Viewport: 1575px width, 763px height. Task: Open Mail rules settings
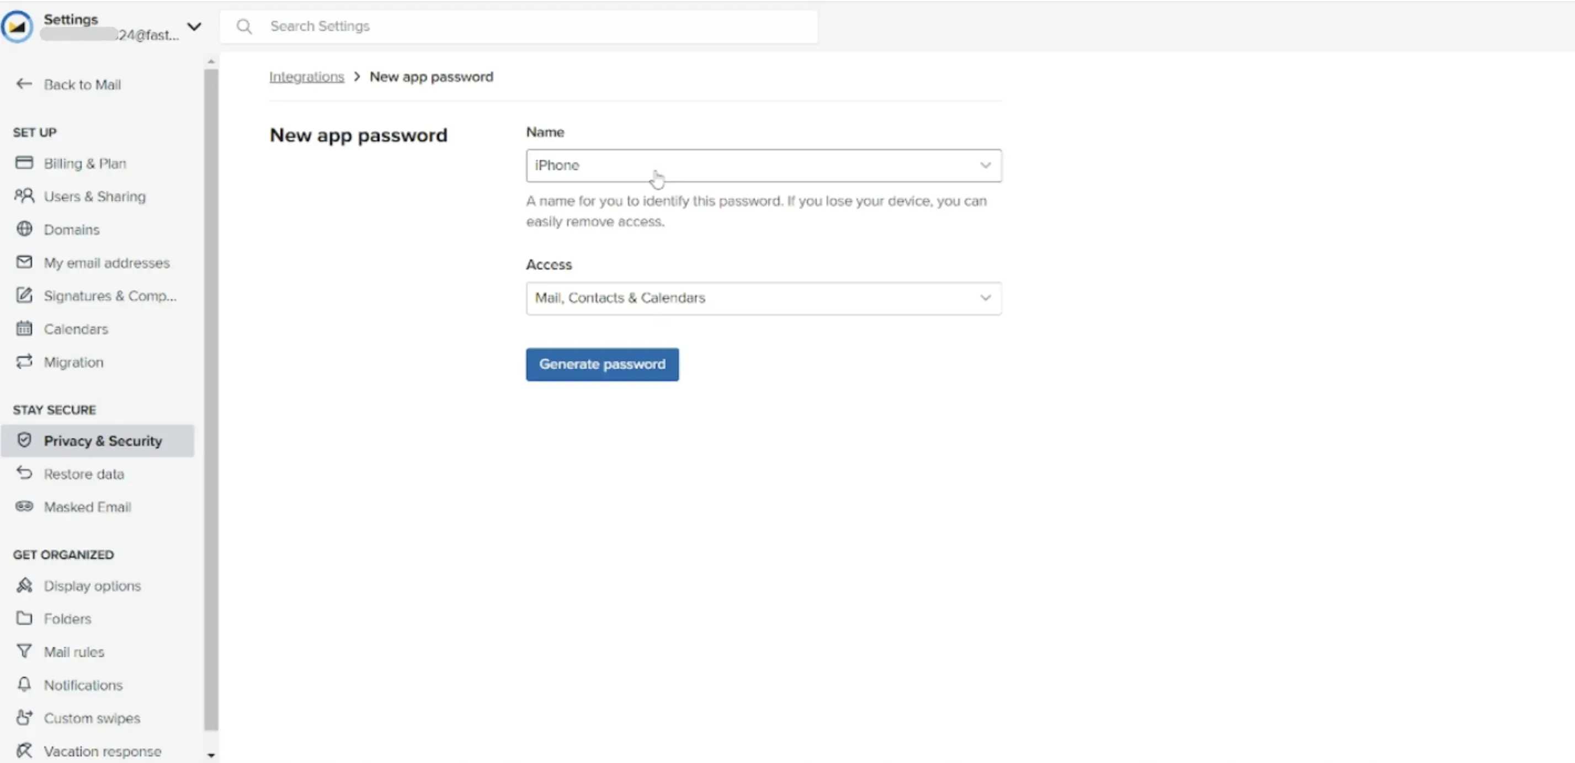74,652
